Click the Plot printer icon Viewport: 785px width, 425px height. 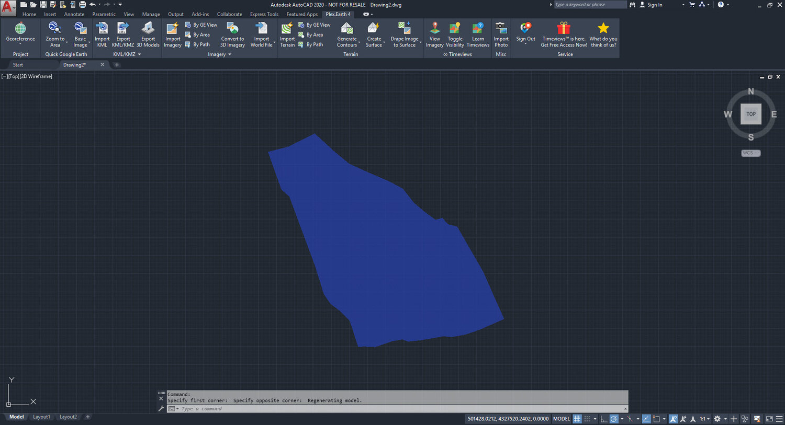(x=82, y=5)
